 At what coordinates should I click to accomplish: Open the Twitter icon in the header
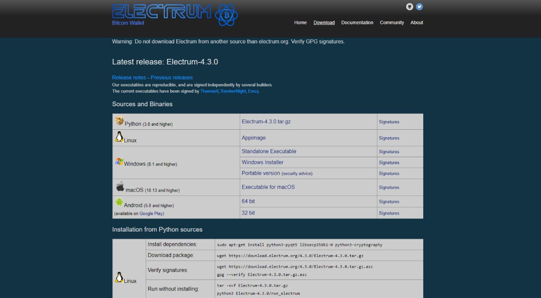[419, 6]
